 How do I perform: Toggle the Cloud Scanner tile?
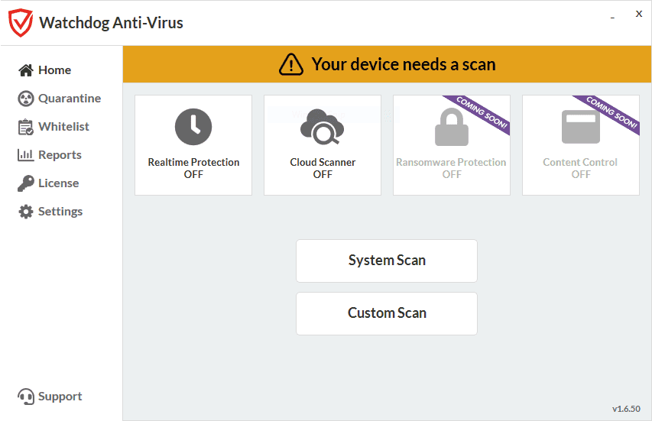323,145
